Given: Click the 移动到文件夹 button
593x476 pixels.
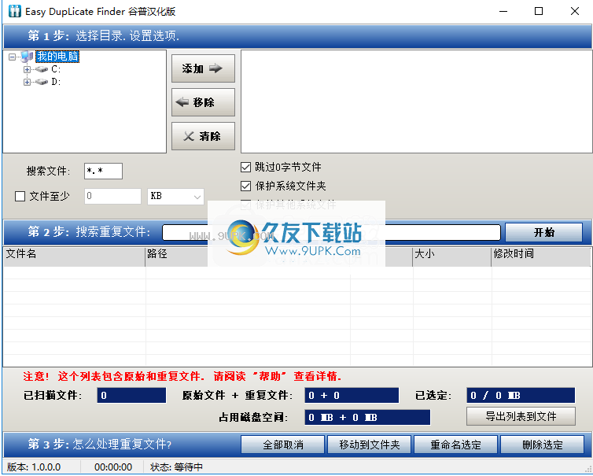Looking at the screenshot, I should pos(369,445).
